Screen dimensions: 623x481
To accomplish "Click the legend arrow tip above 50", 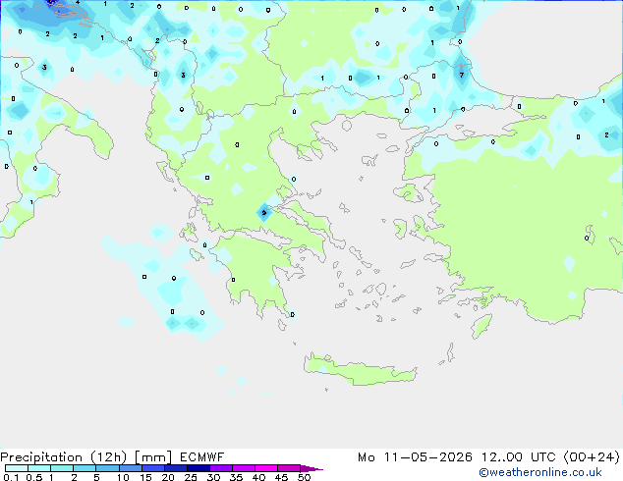I will [x=311, y=469].
